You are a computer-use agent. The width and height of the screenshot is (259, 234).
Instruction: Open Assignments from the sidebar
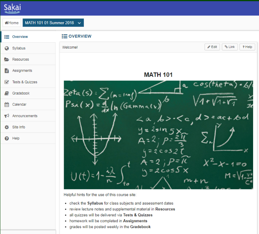(x=28, y=71)
